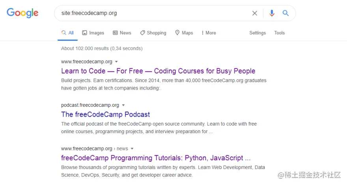Click the Google logo
Image resolution: width=347 pixels, height=185 pixels.
point(22,13)
